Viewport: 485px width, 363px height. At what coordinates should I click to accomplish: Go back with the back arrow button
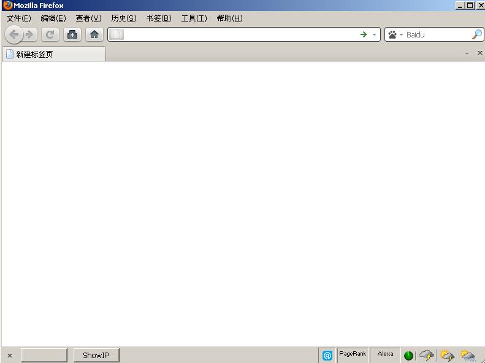tap(14, 34)
